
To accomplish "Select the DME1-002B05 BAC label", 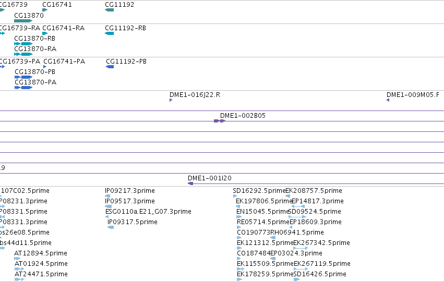I will coord(243,115).
